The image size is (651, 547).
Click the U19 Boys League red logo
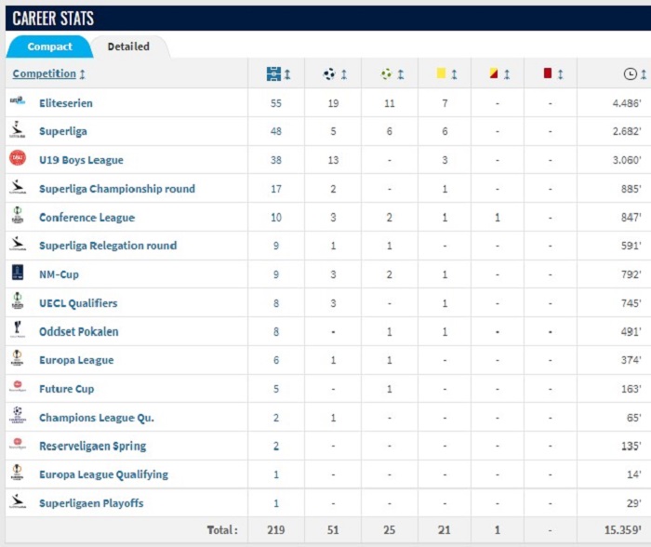(x=18, y=158)
